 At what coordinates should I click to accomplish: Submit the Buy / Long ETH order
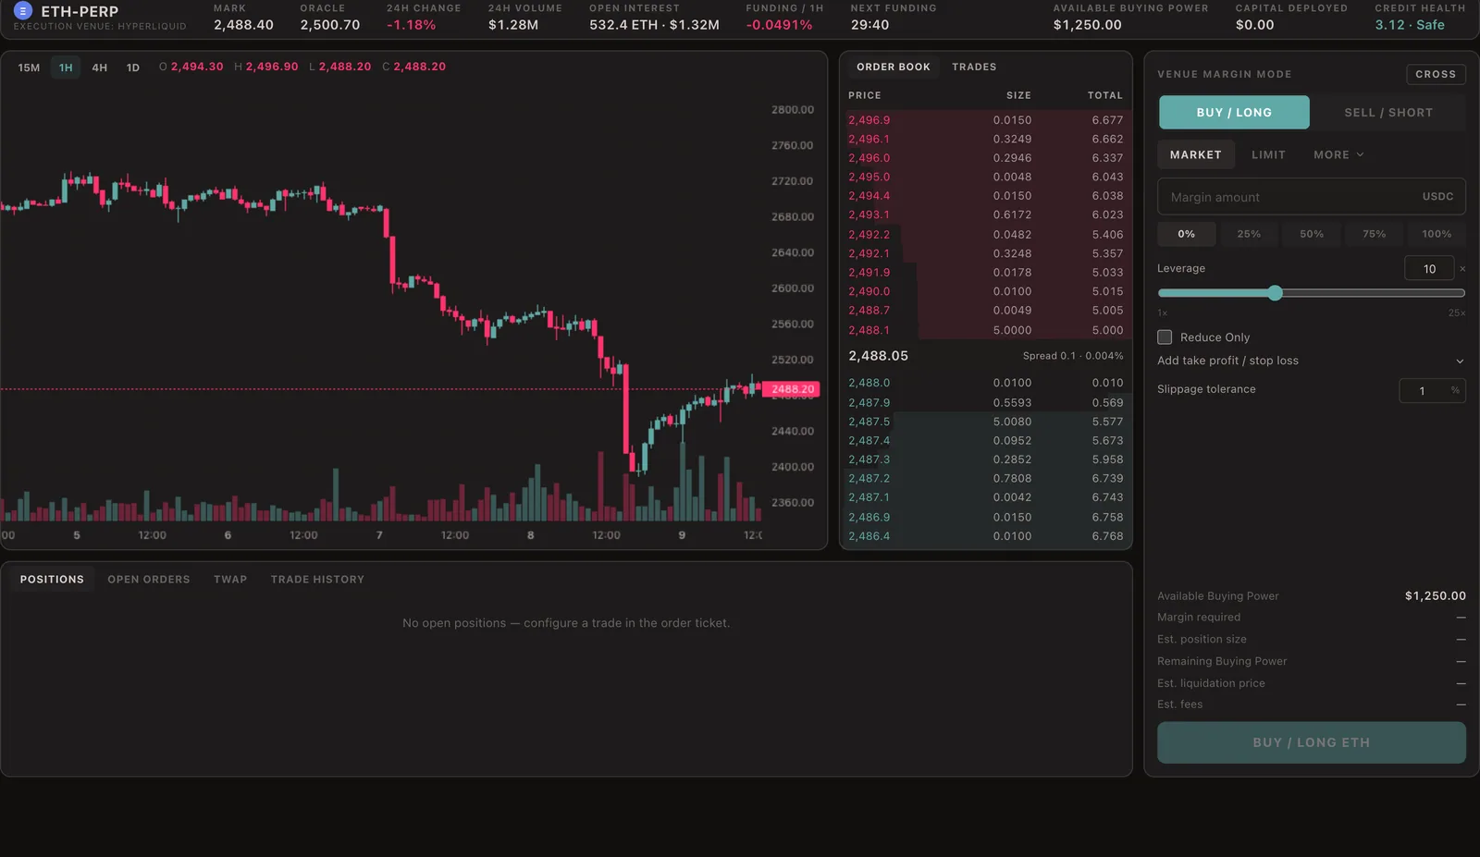pos(1311,743)
